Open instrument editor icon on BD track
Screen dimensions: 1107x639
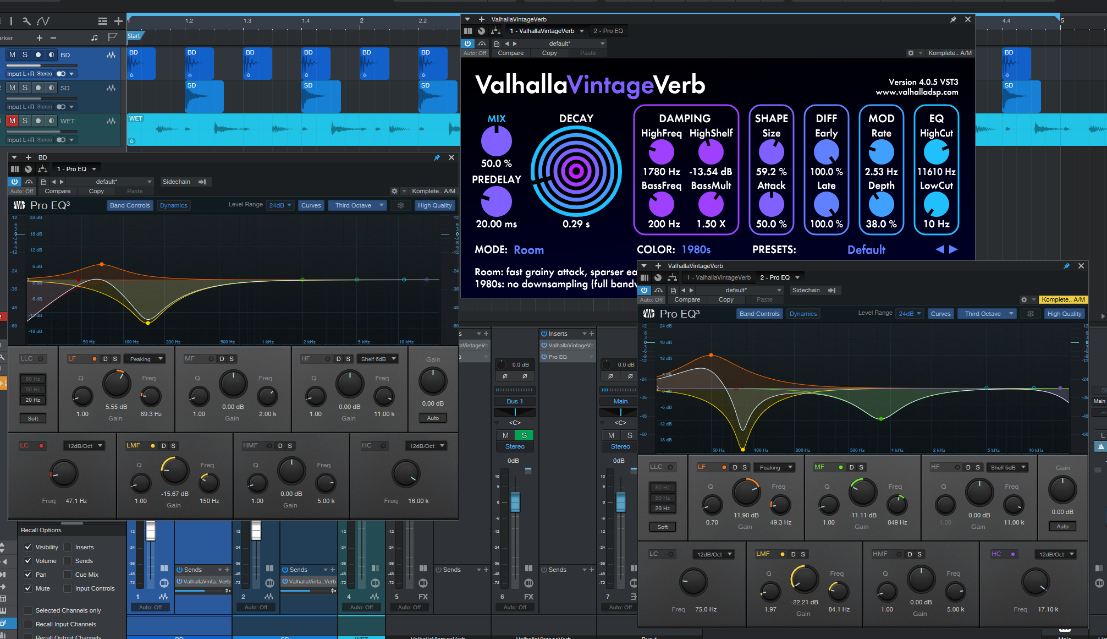(111, 55)
